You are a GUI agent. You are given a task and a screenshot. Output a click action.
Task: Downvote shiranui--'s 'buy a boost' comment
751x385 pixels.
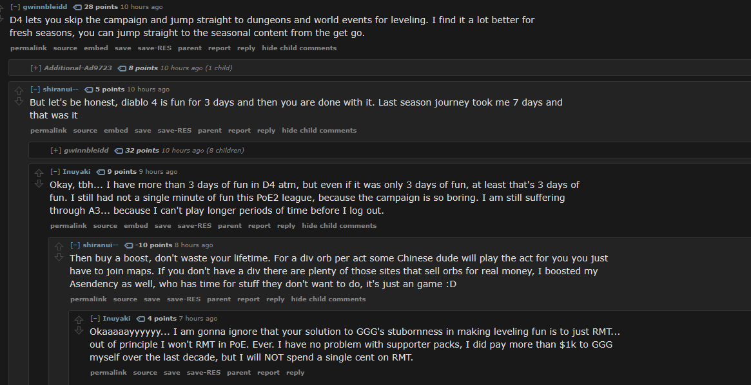[59, 258]
